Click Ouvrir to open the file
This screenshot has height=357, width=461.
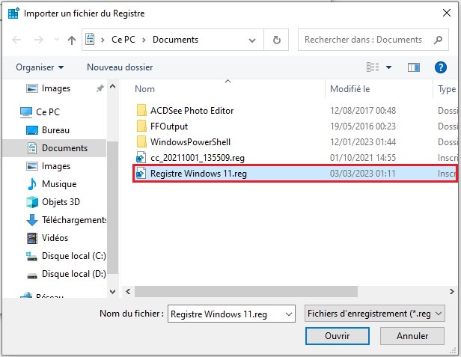(338, 336)
